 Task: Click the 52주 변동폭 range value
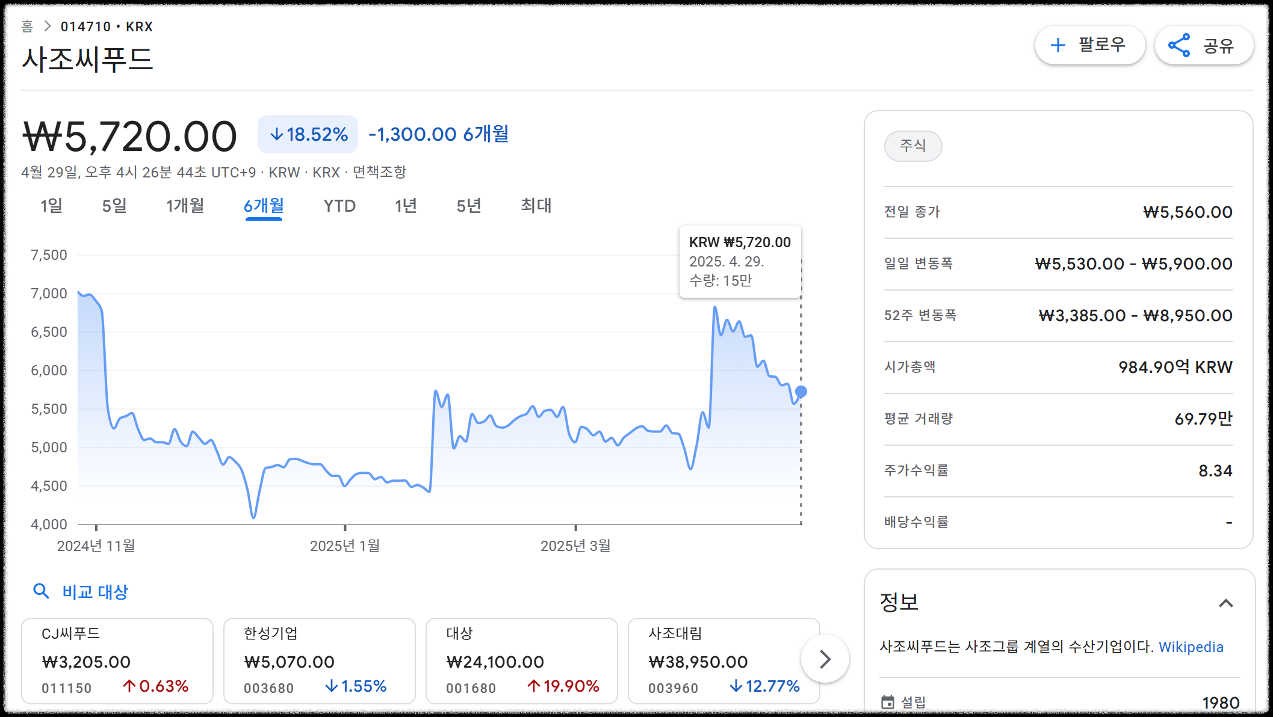tap(1135, 315)
